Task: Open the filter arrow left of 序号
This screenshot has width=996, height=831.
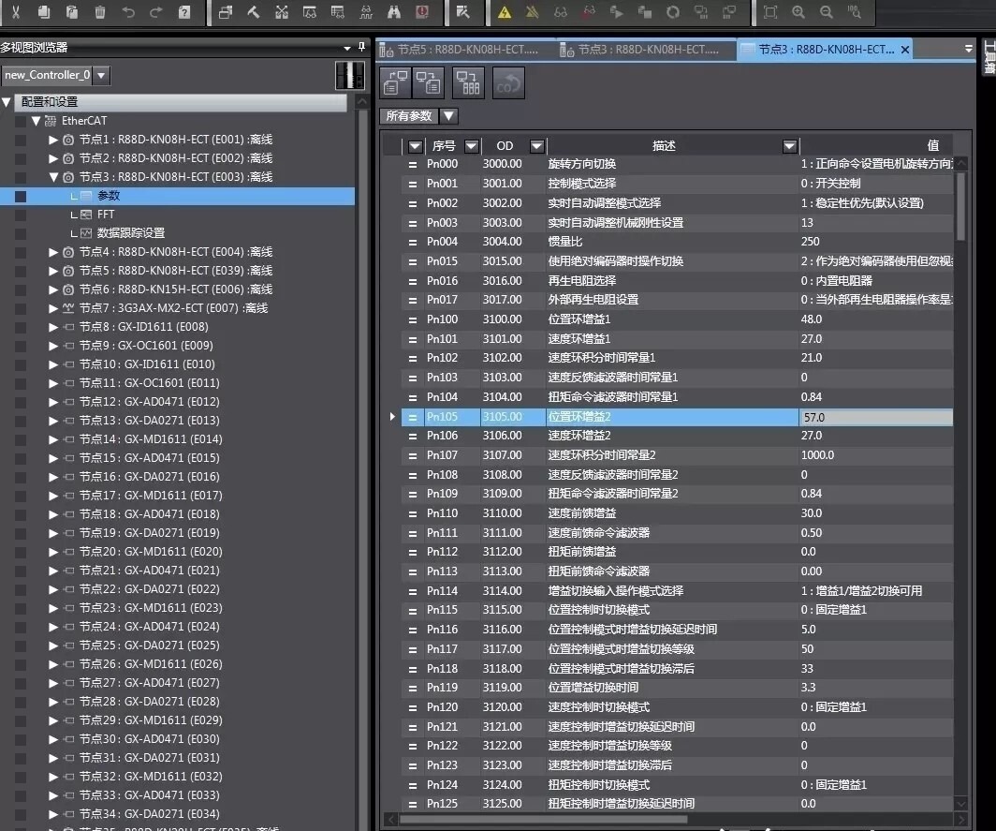Action: [415, 146]
